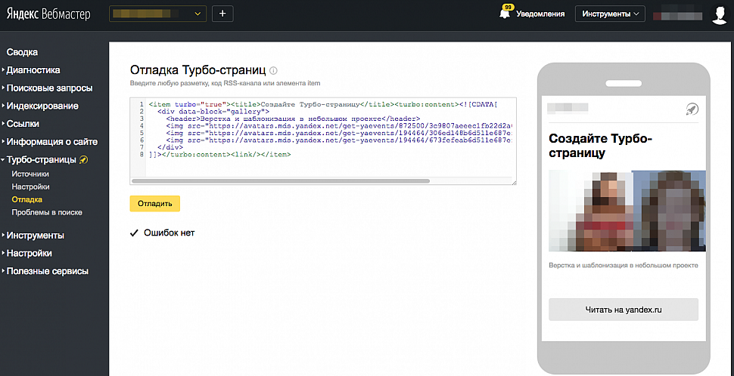734x376 pixels.
Task: Click the rocket icon in phone preview
Action: (x=692, y=109)
